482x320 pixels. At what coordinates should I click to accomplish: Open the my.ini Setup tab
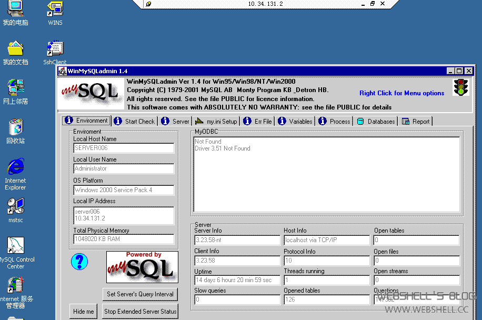coord(216,122)
